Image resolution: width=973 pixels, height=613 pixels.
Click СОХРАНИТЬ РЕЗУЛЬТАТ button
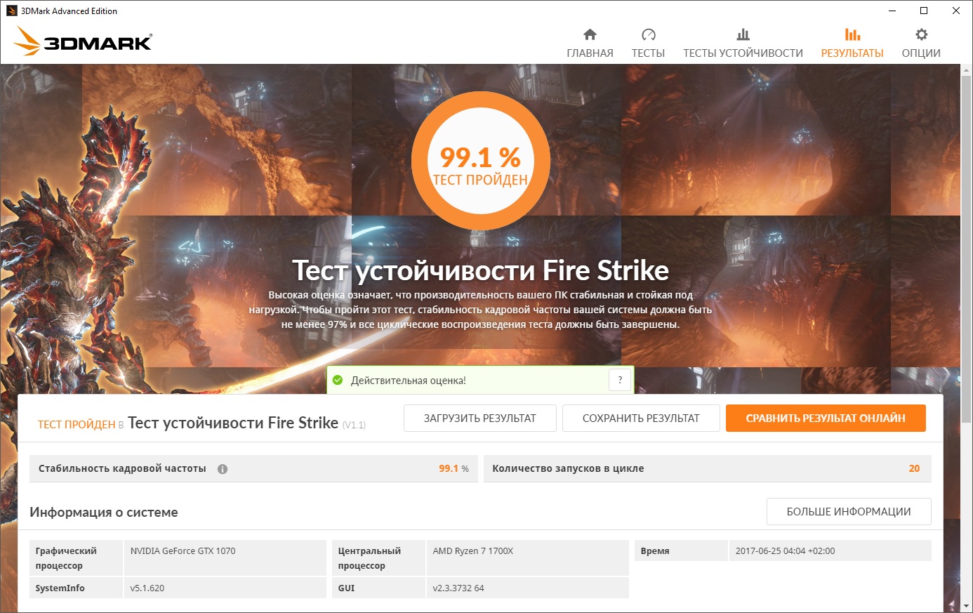[x=641, y=418]
